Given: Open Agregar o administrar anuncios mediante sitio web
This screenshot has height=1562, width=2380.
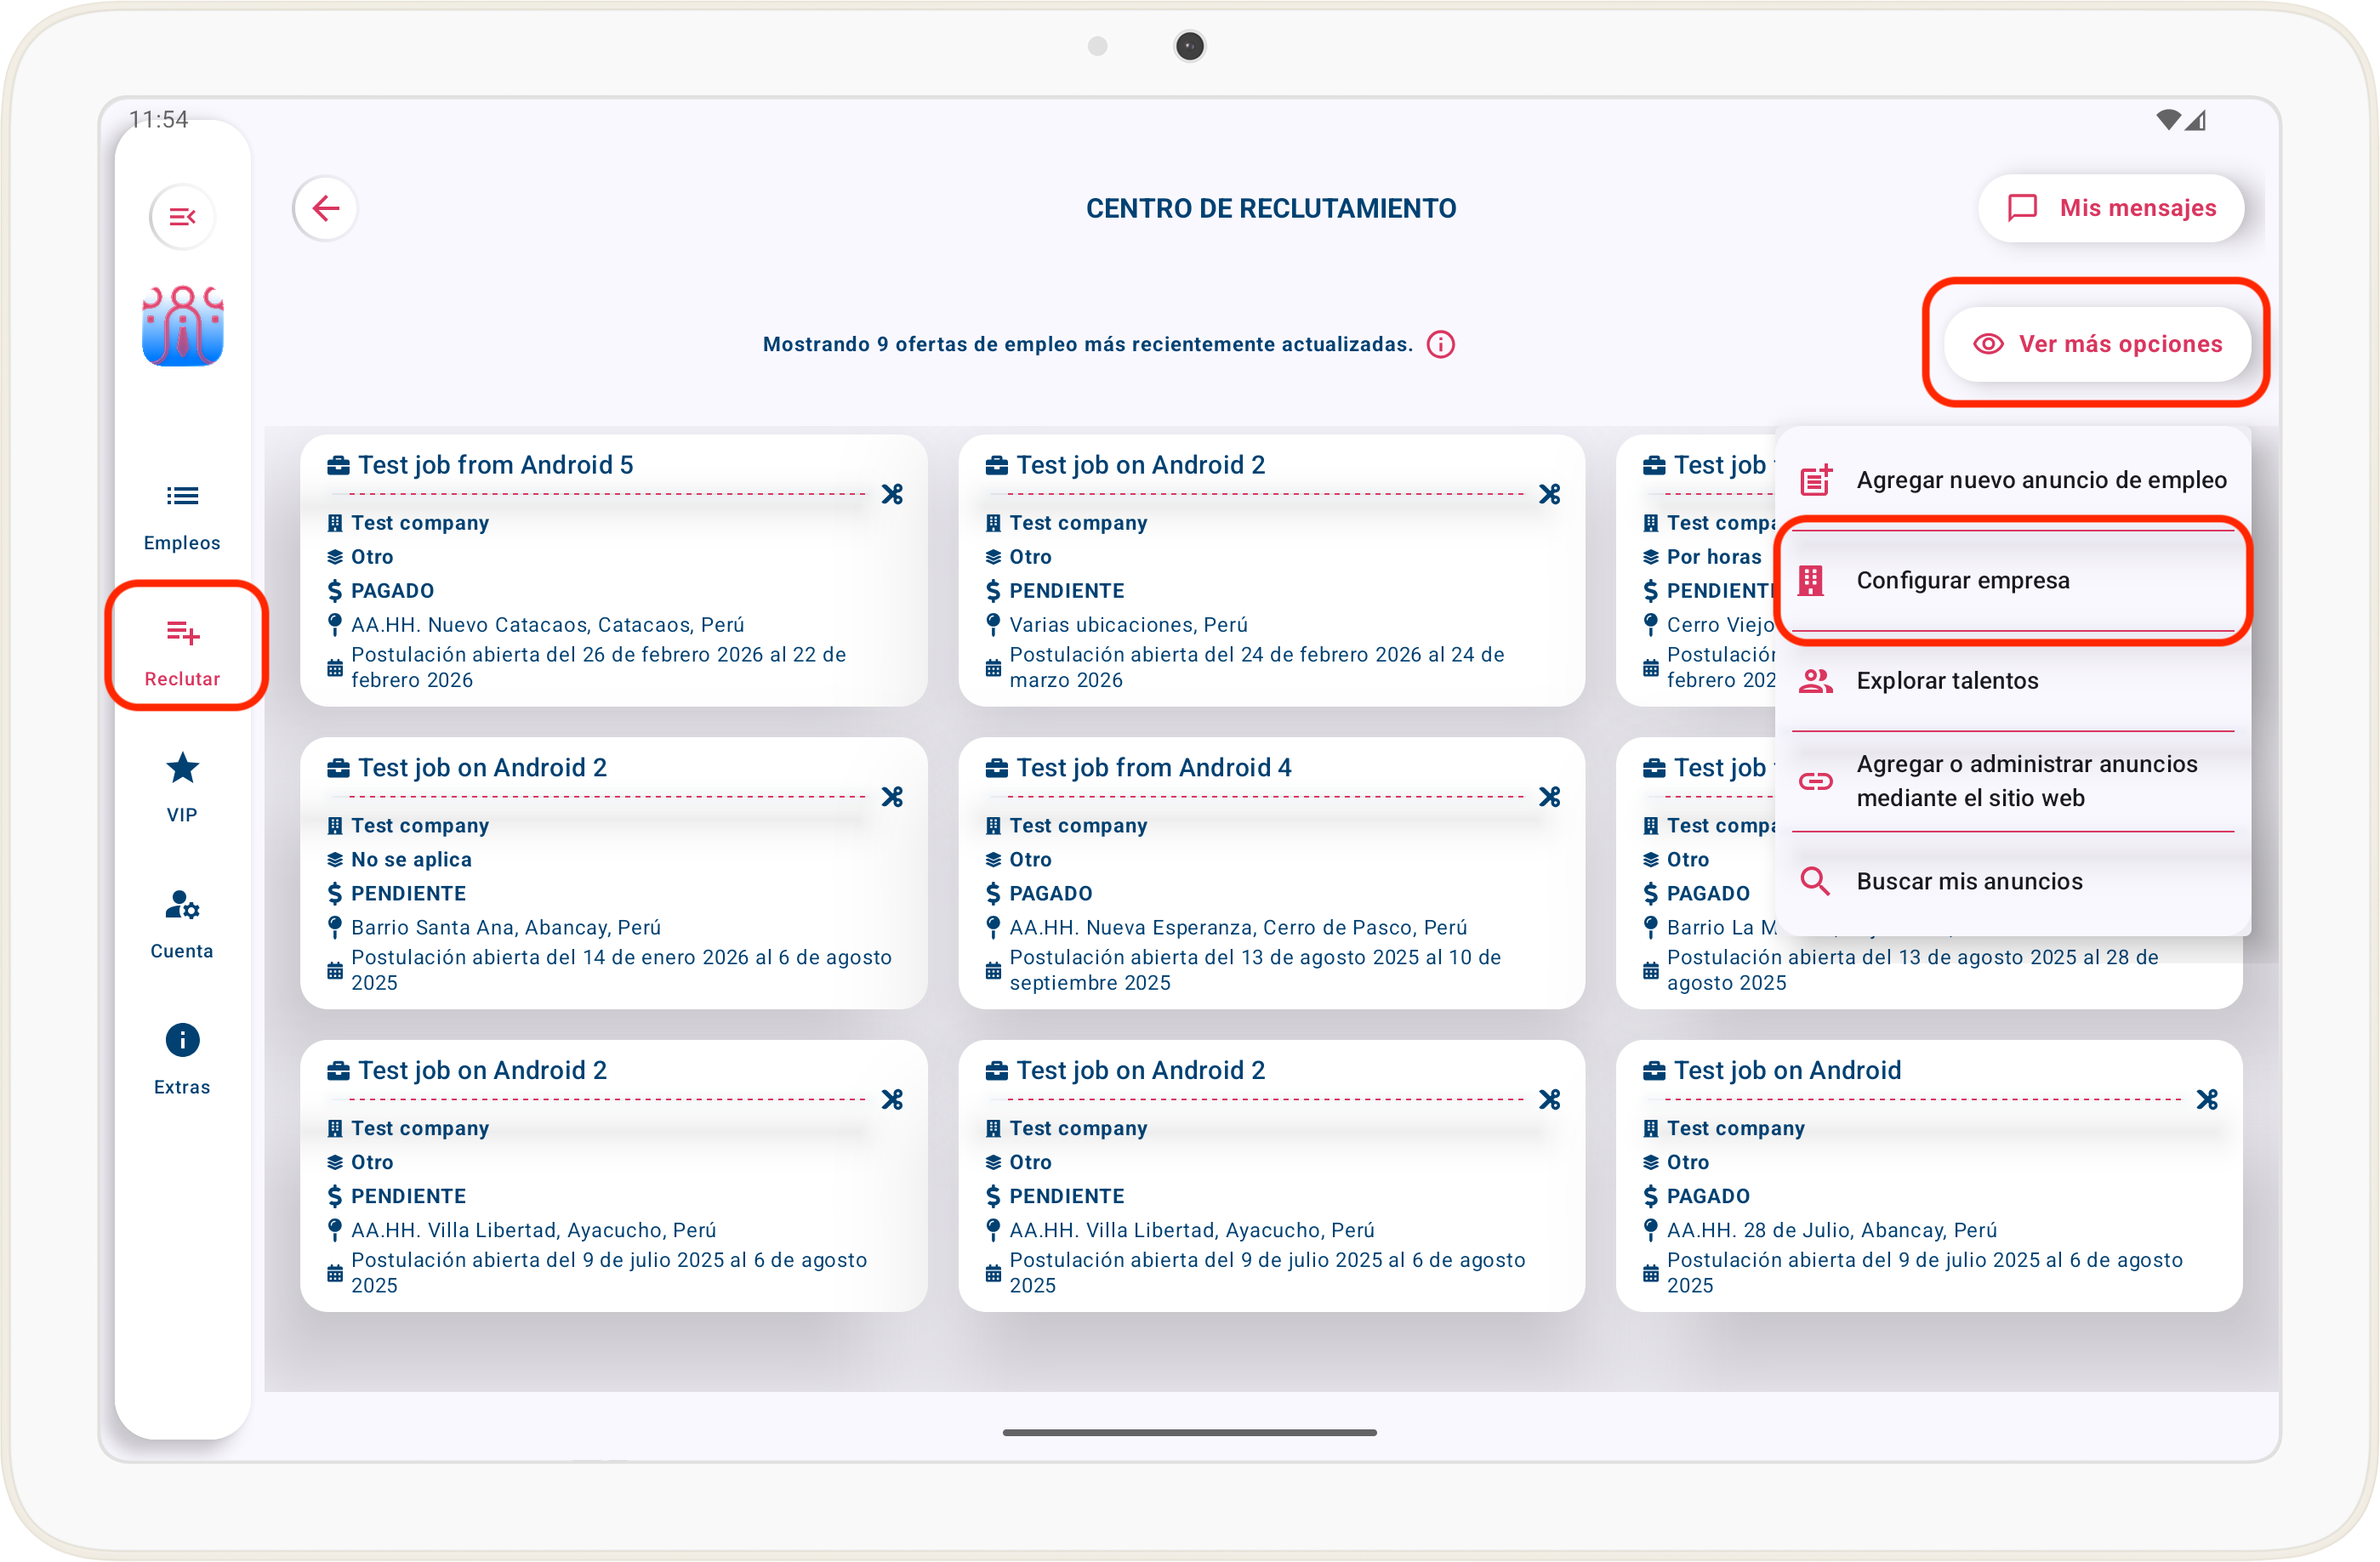Looking at the screenshot, I should (x=2013, y=781).
